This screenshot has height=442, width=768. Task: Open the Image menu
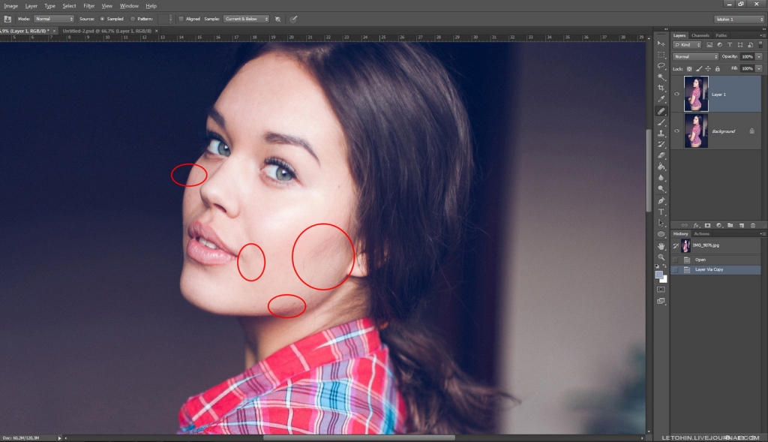[10, 6]
